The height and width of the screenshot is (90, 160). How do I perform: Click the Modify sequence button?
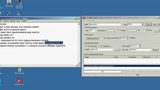(x=92, y=38)
